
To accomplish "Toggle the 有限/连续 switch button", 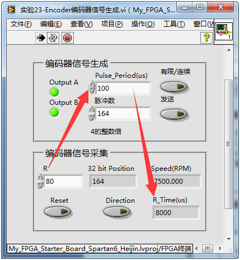I will 175,87.
